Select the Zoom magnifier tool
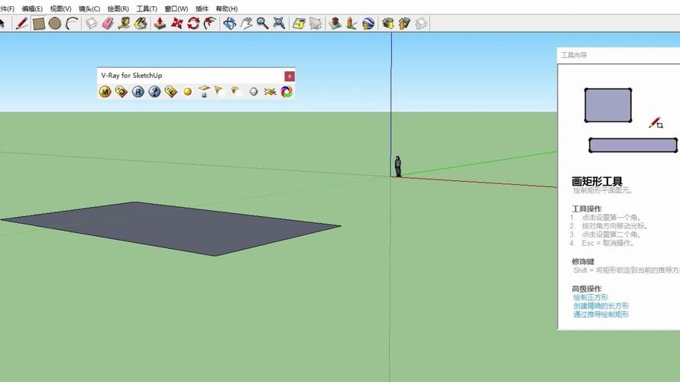The height and width of the screenshot is (382, 680). coord(262,24)
